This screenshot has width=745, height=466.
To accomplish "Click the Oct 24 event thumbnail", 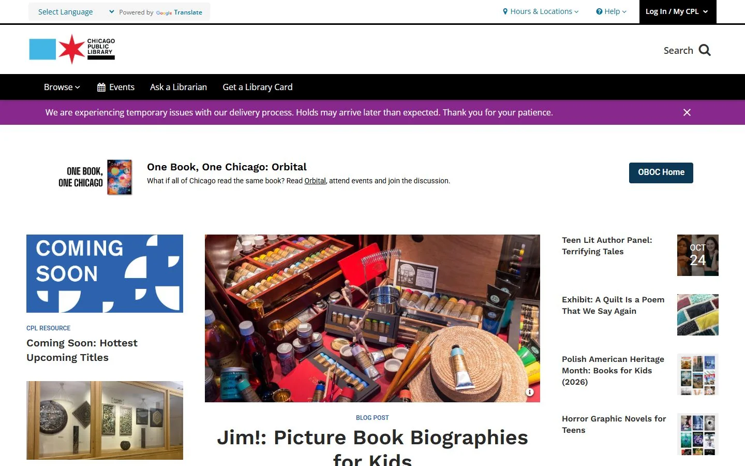I will point(698,255).
